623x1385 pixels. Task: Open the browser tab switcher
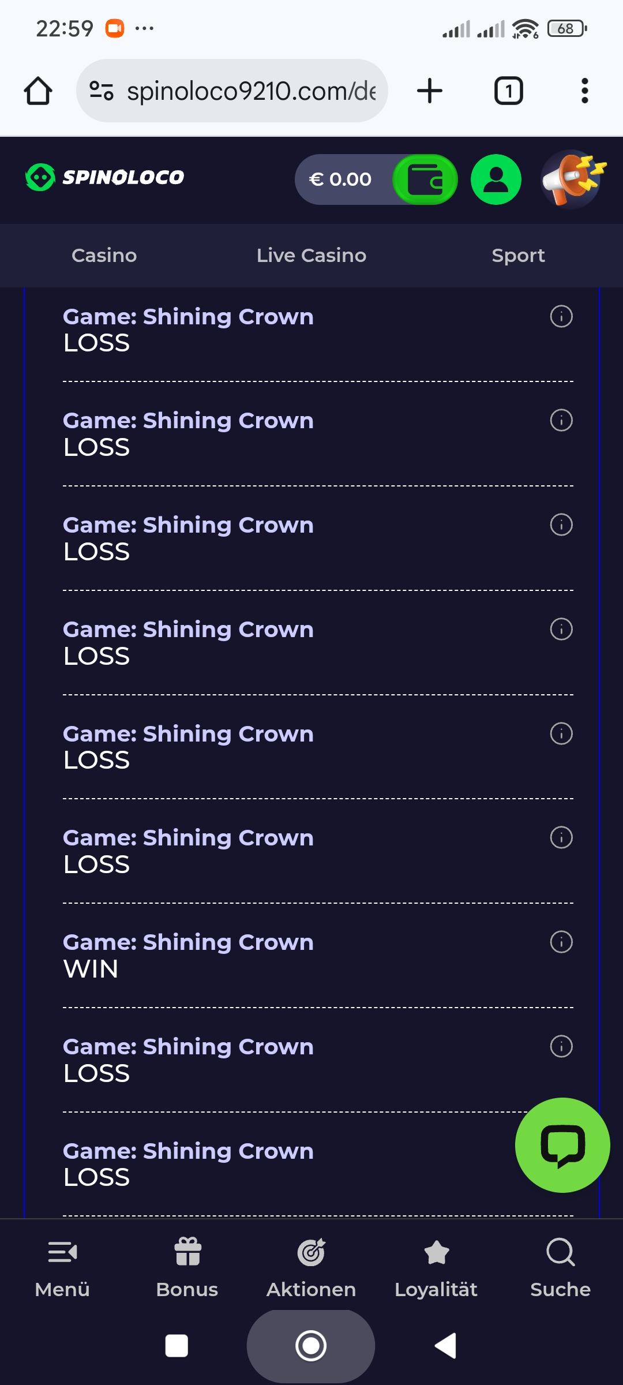tap(508, 91)
